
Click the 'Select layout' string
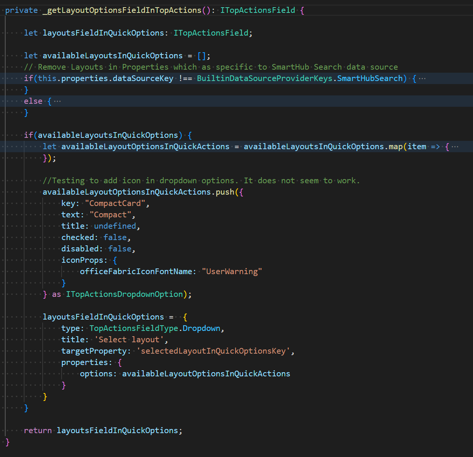[x=129, y=340]
